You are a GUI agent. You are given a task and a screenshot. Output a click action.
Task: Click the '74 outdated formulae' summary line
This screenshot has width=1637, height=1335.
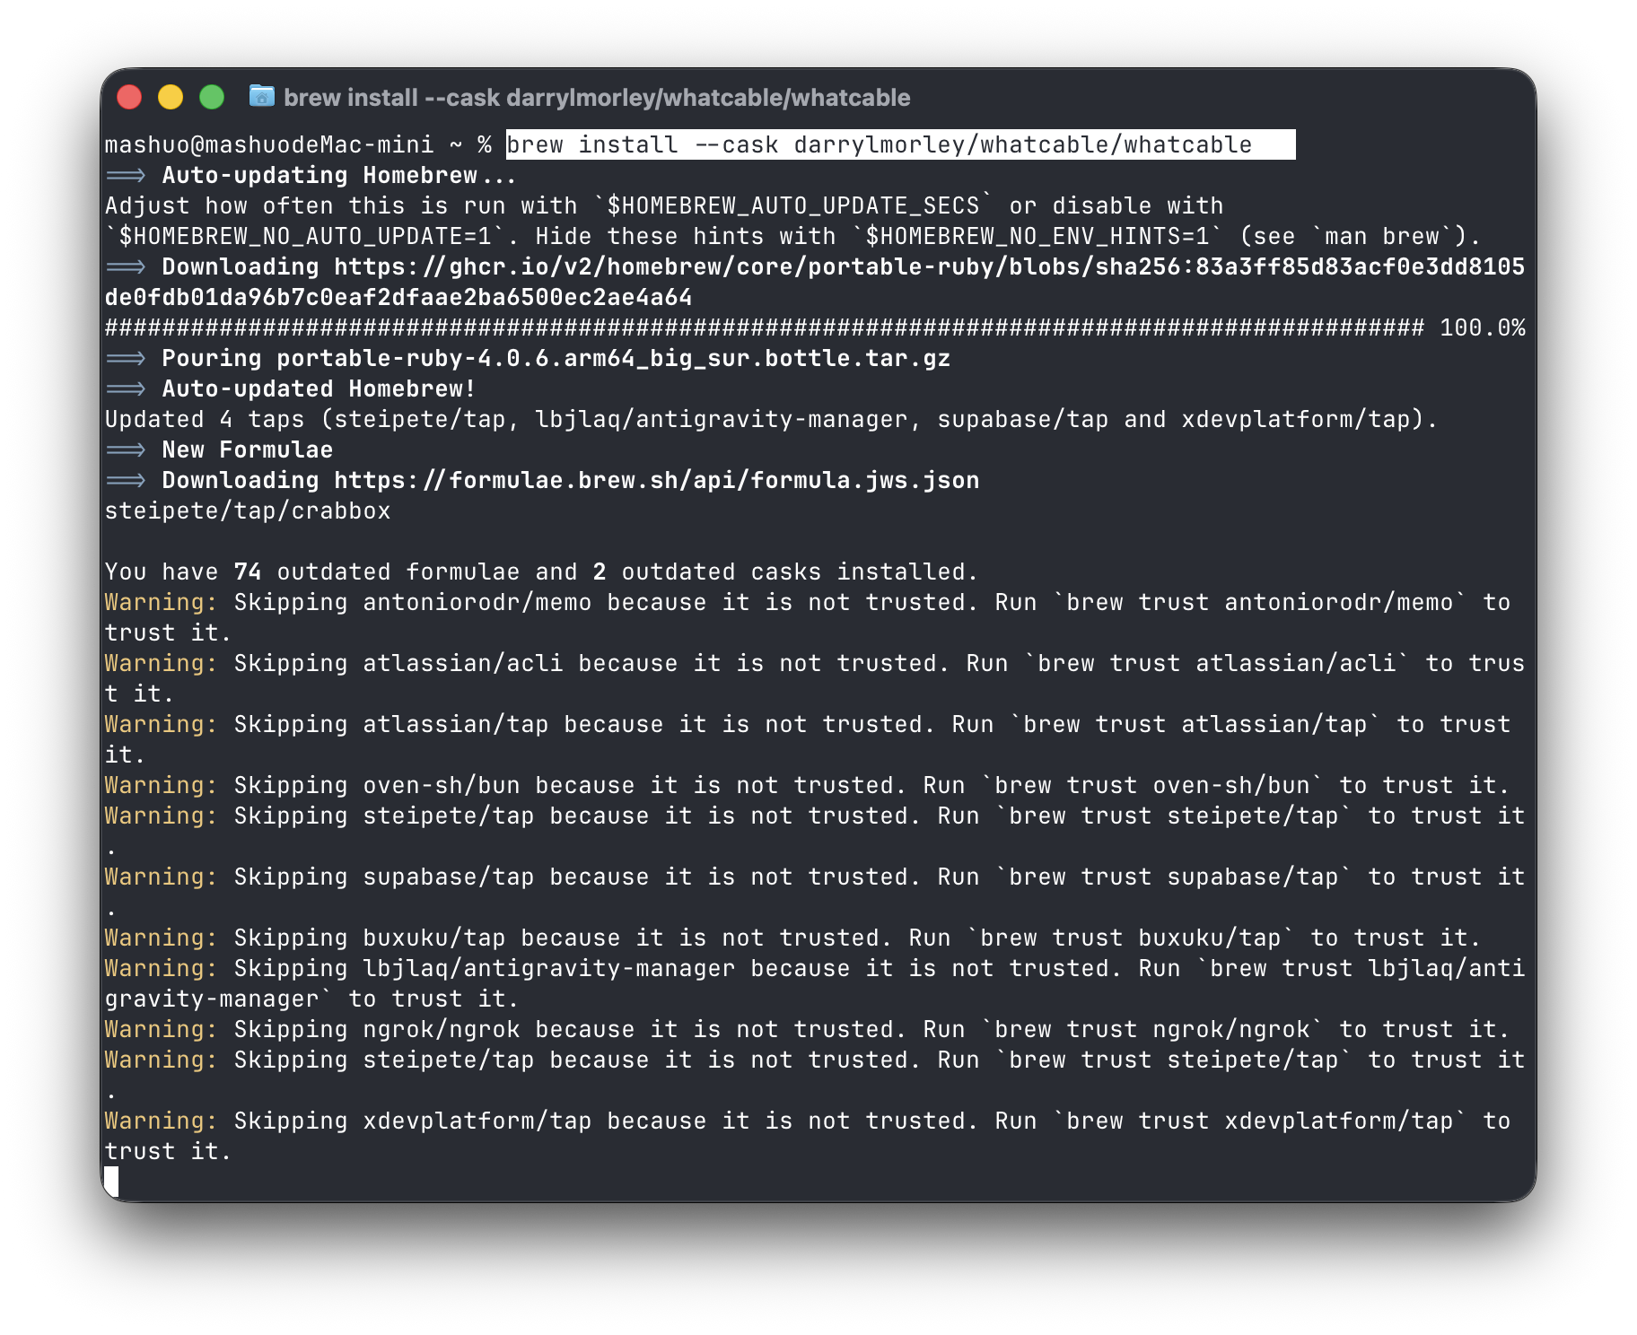(x=541, y=572)
